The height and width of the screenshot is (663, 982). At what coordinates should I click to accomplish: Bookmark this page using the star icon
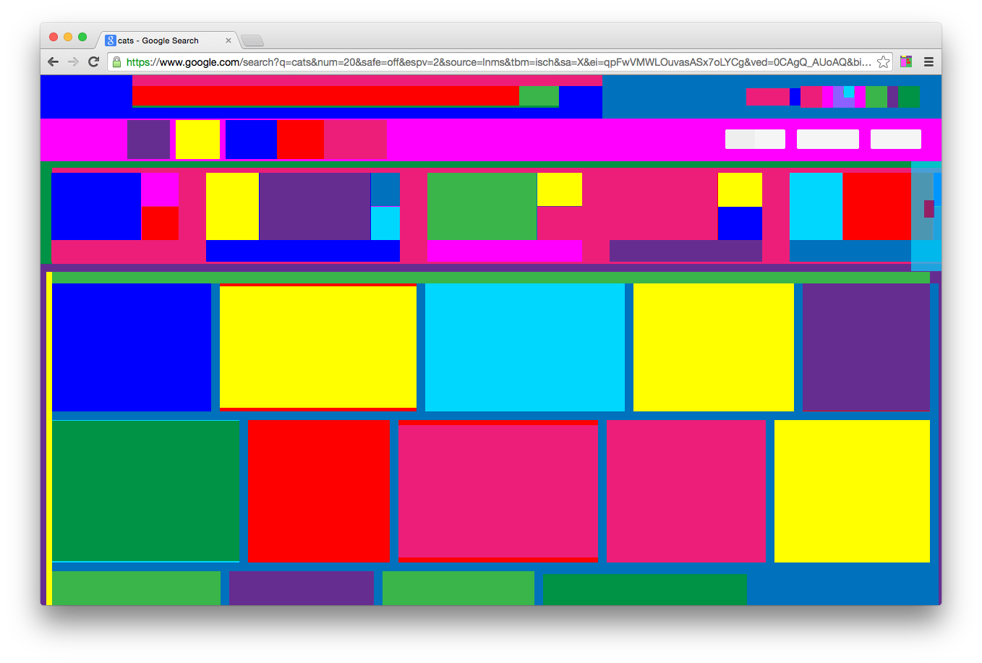pyautogui.click(x=883, y=62)
